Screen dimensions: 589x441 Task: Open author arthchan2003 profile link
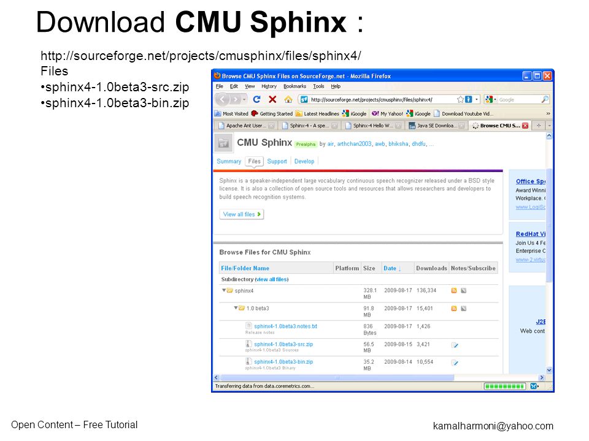click(354, 143)
